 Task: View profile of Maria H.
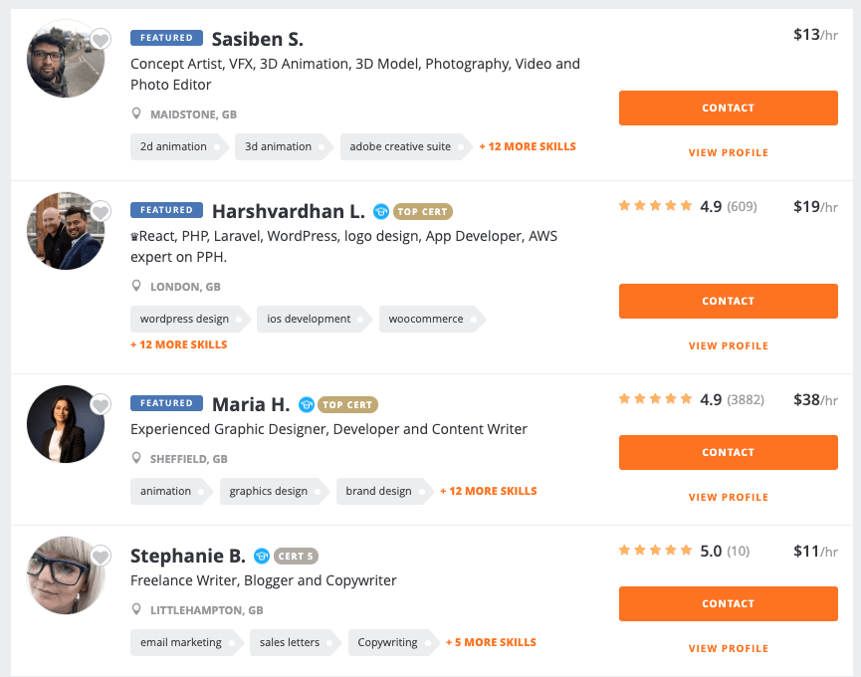click(x=728, y=497)
